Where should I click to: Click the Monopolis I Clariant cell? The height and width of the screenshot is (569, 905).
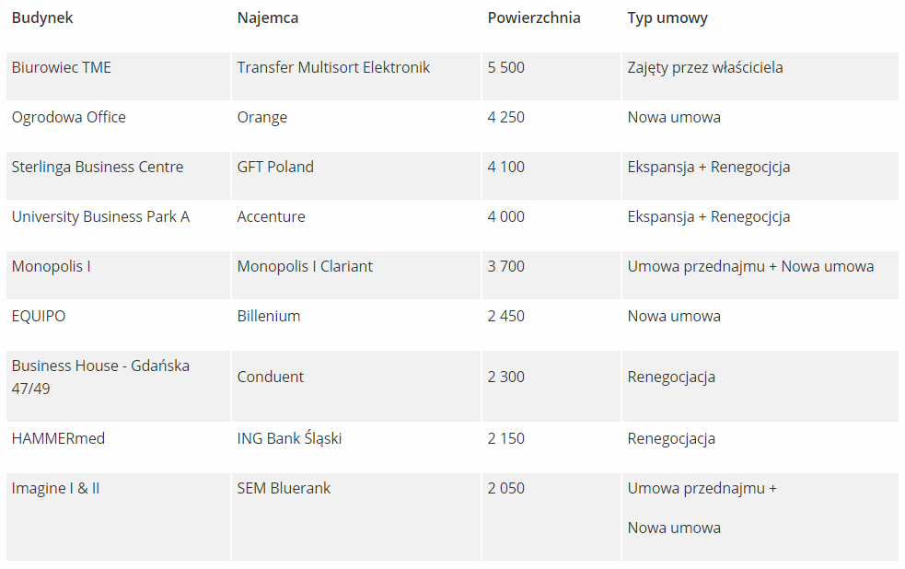[305, 266]
